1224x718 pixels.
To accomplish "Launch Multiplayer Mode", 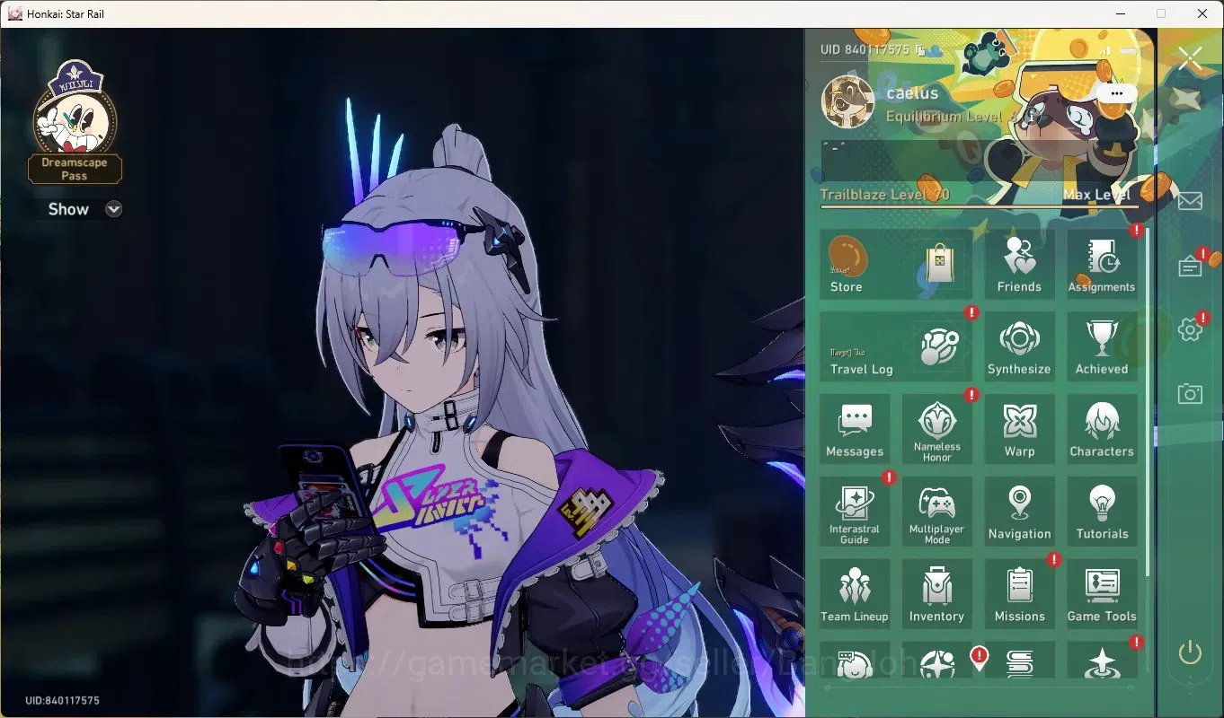I will [x=937, y=512].
